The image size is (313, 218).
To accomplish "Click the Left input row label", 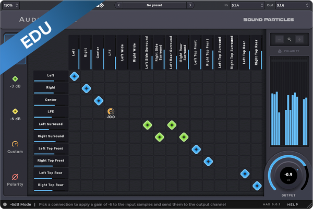I will coord(51,76).
